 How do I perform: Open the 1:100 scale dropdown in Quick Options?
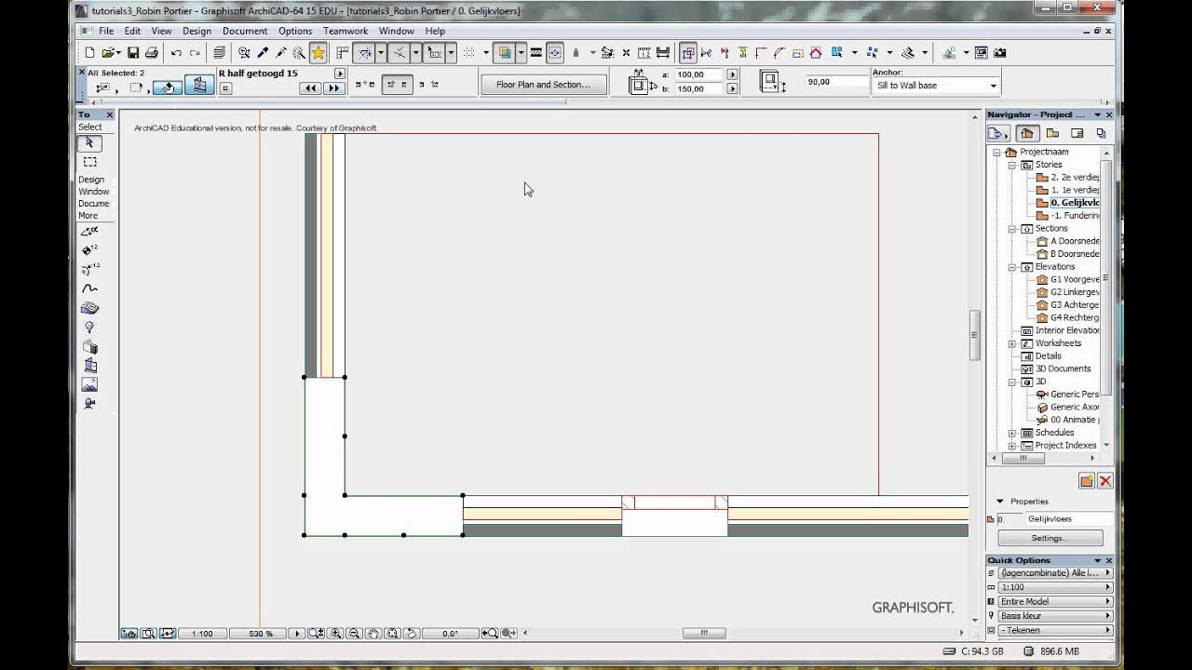pyautogui.click(x=1055, y=587)
